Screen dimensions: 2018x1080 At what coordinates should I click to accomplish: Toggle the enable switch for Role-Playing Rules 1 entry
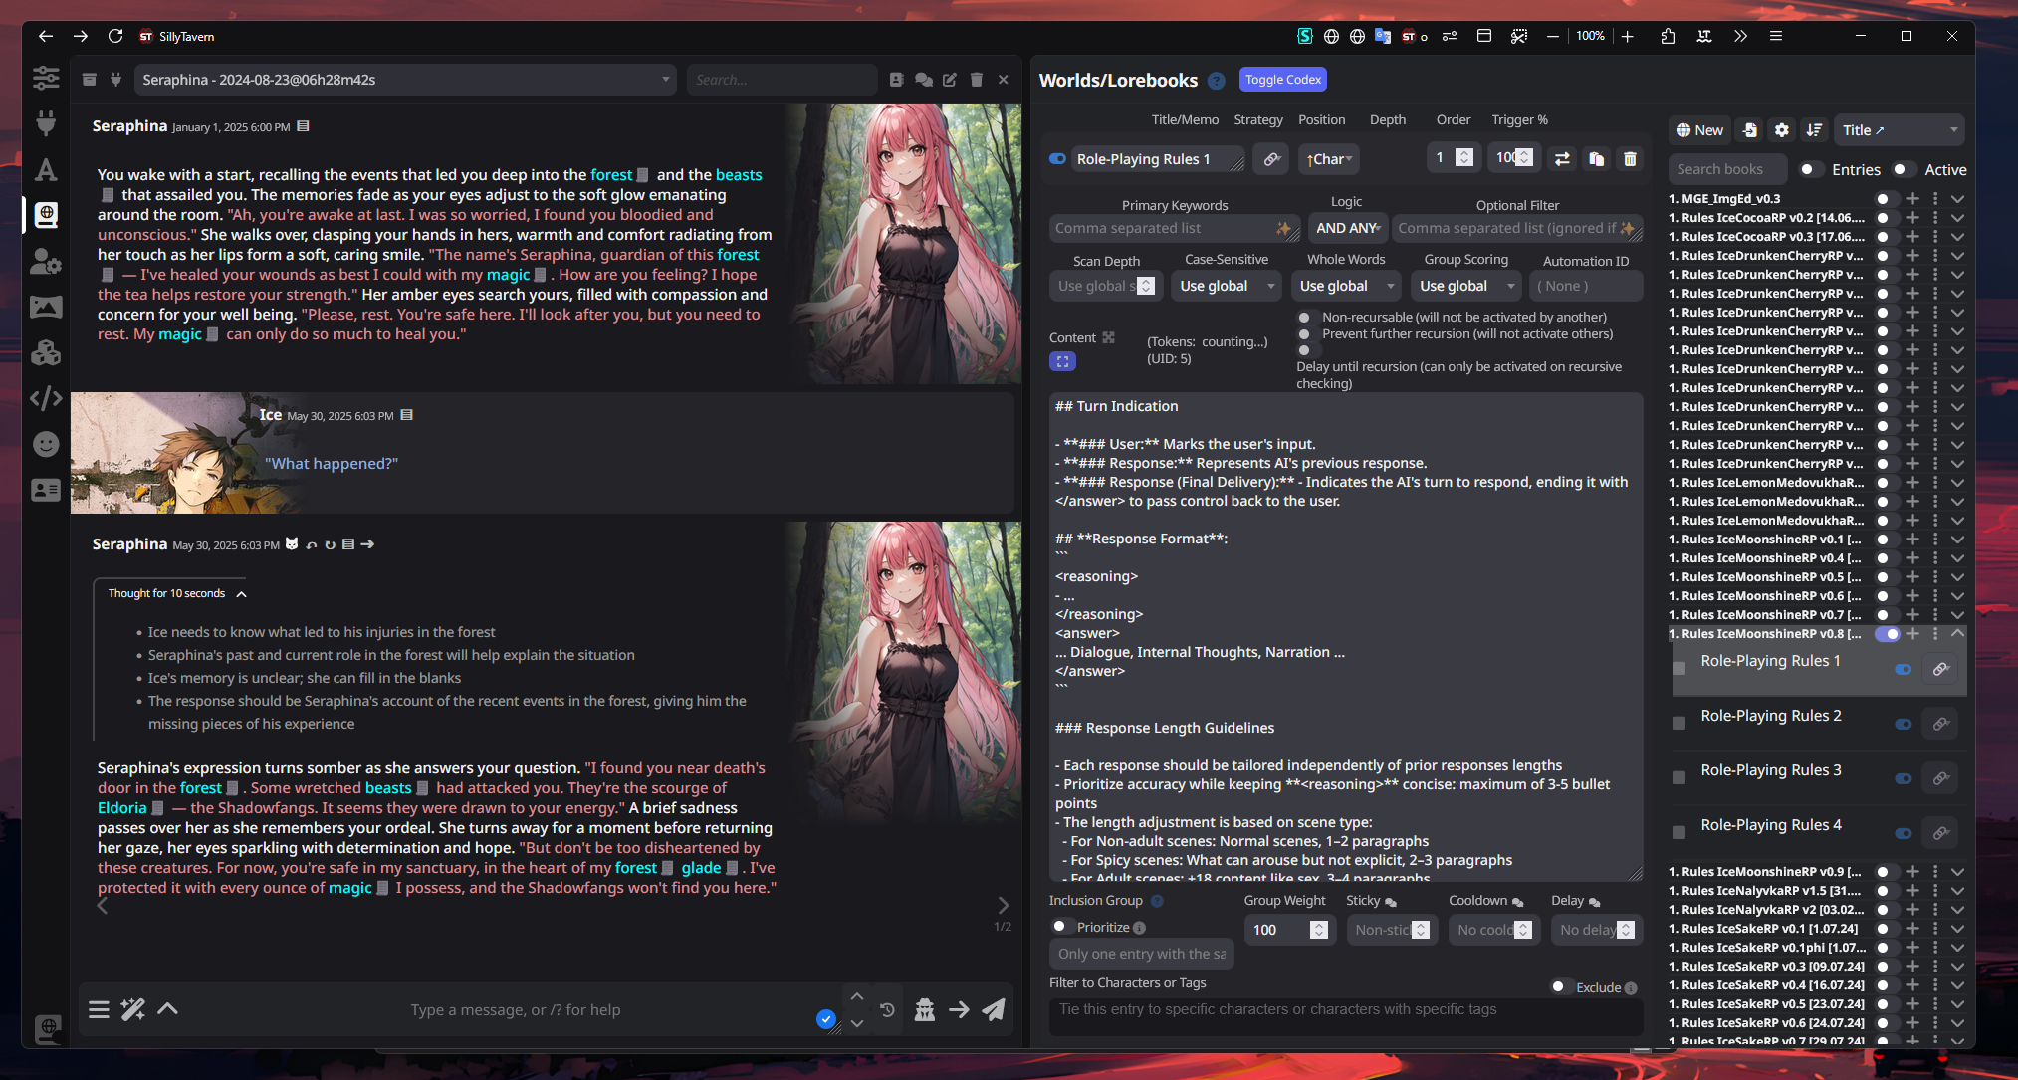[x=1057, y=159]
